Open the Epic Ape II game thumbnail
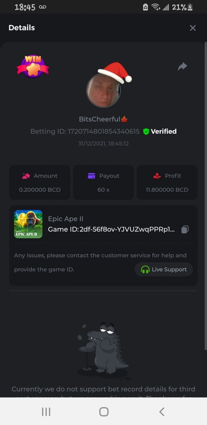 (x=28, y=224)
